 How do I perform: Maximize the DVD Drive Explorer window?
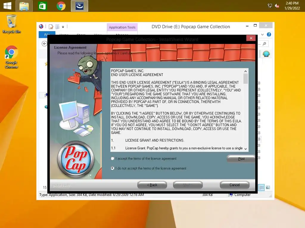tap(255, 26)
